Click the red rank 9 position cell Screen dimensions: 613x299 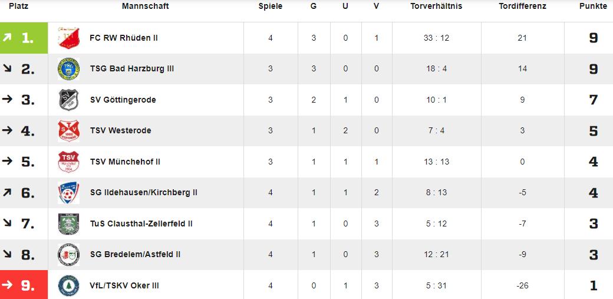24,284
